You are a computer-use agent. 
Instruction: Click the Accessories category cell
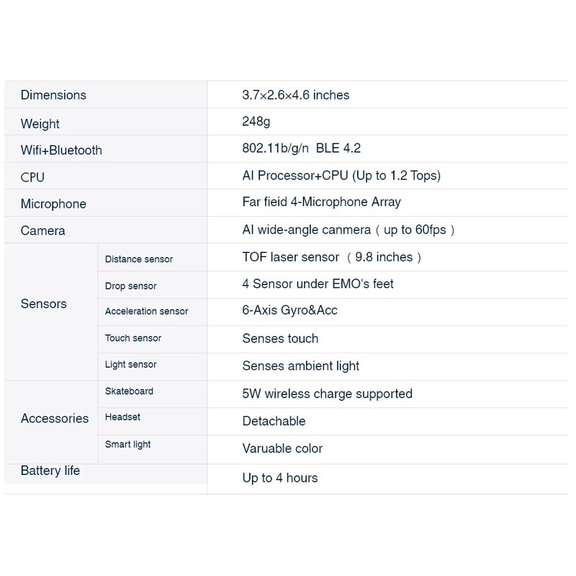(55, 418)
